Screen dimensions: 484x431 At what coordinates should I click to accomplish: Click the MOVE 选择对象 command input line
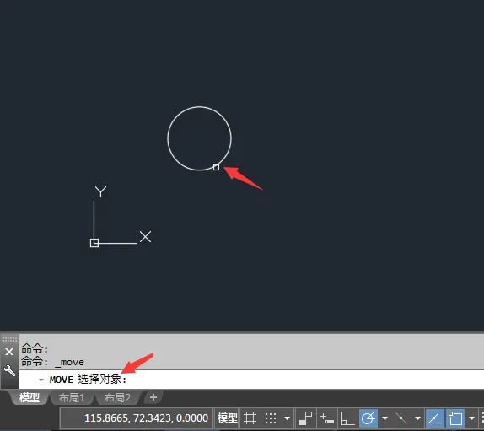pos(251,380)
